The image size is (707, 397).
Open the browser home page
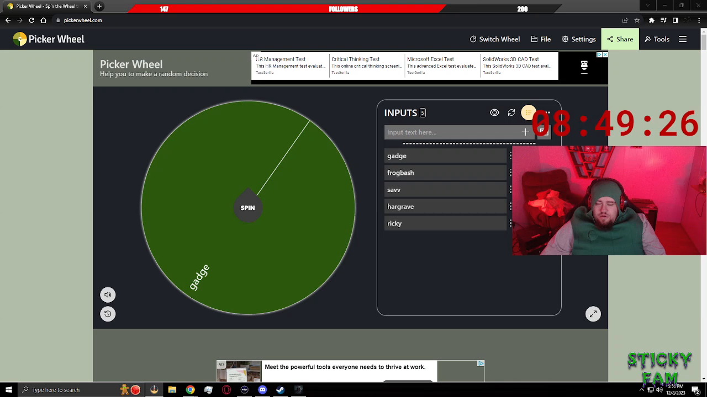43,20
